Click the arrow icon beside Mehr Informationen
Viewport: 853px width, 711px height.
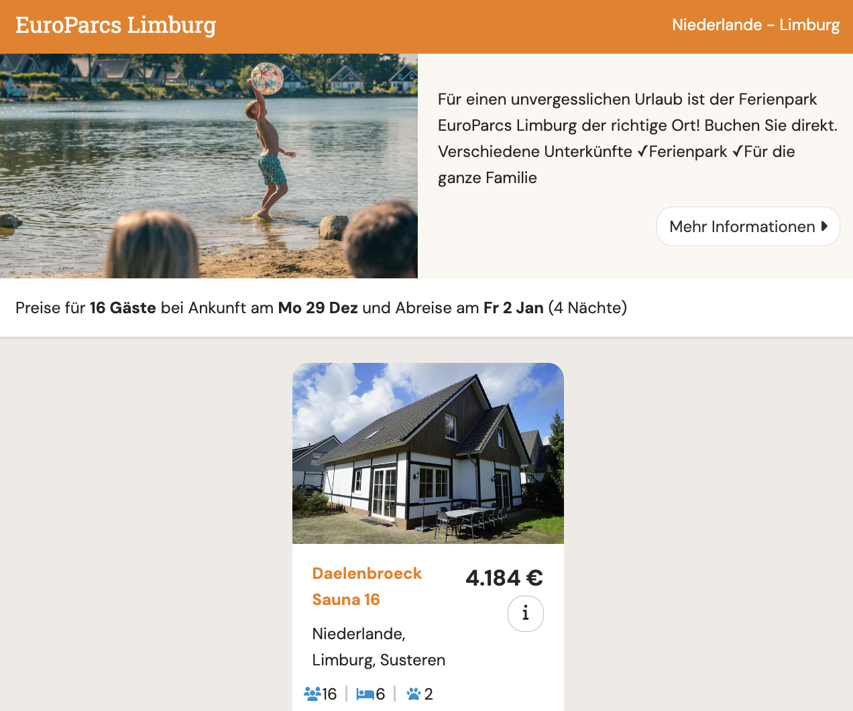[824, 227]
